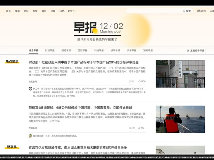The width and height of the screenshot is (214, 160).
Task: Open the 游戏 game controller icon
Action: 199,11
